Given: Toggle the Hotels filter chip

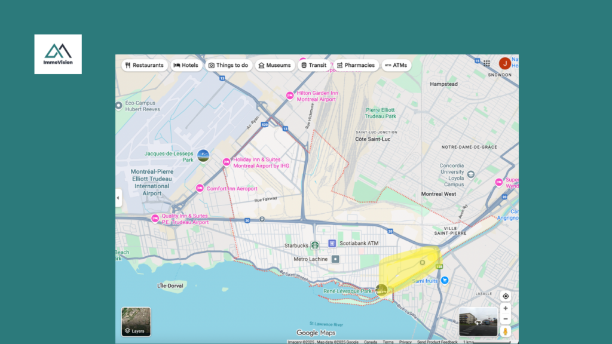Looking at the screenshot, I should pyautogui.click(x=186, y=65).
